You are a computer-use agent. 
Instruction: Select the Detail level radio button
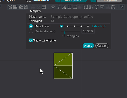[x=31, y=26]
